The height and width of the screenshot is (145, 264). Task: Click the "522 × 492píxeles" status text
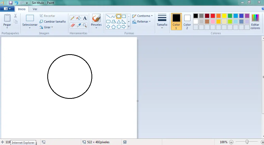point(98,142)
